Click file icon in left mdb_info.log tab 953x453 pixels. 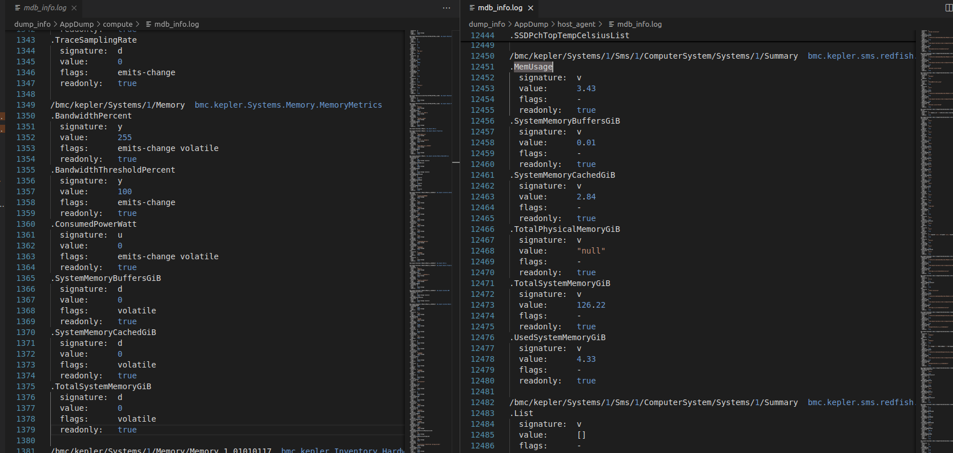pyautogui.click(x=18, y=8)
